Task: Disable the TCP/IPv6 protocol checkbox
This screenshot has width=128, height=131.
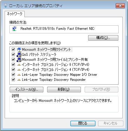Action: [x=13, y=65]
